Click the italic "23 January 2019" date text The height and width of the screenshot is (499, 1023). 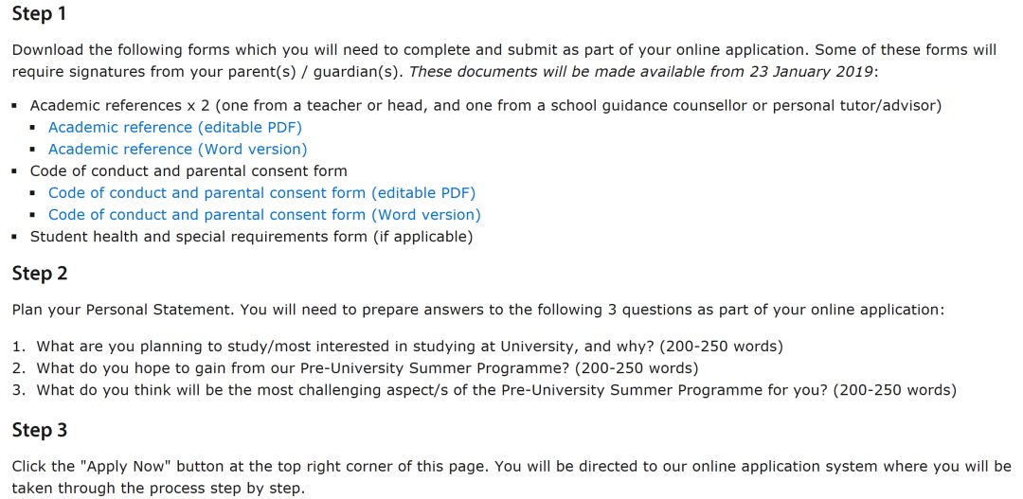[816, 72]
